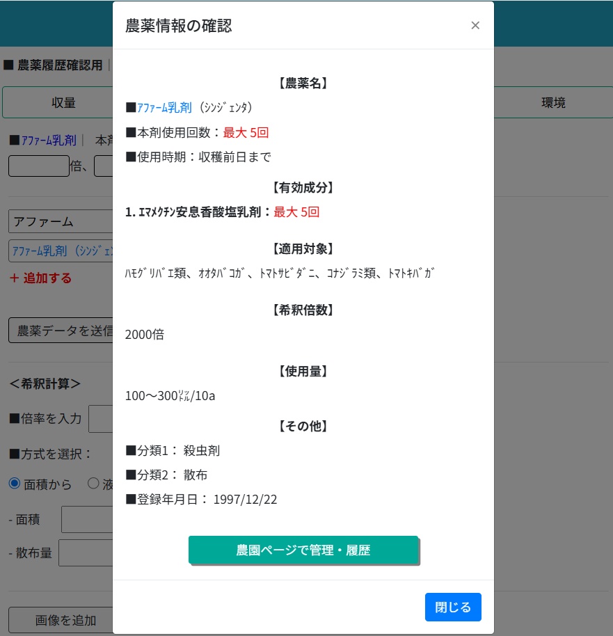Screen dimensions: 613x636
Task: Click the エマメクチン安息香酸塩乳剤 ingredient line
Action: 223,212
